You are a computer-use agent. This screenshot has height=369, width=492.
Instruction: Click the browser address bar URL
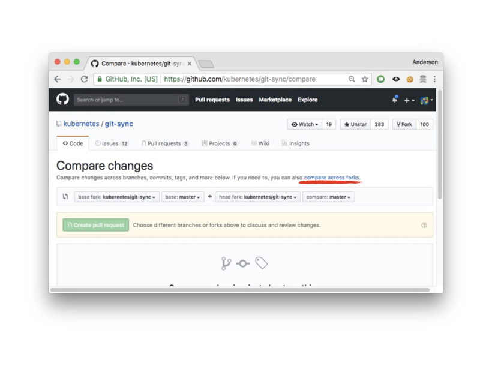(x=240, y=79)
